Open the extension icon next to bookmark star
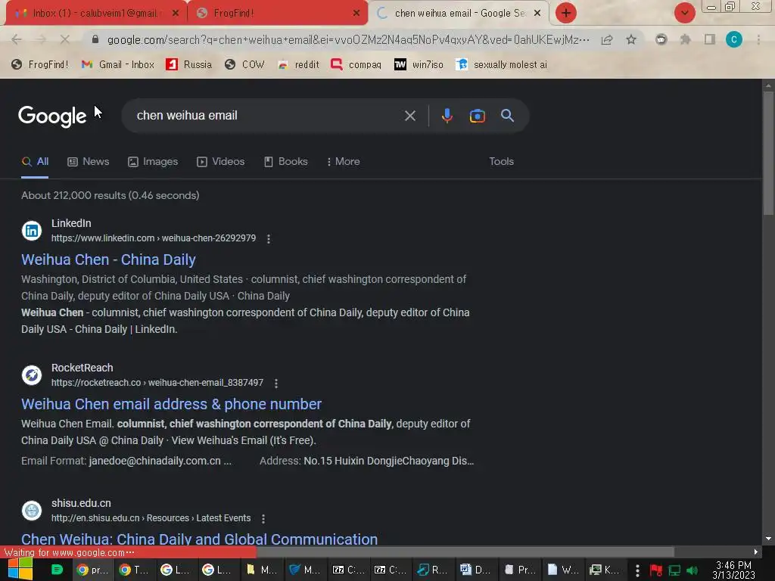The width and height of the screenshot is (775, 581). 661,39
